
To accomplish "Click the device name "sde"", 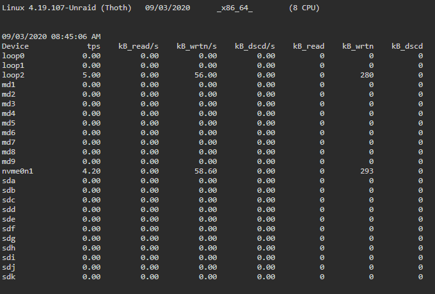I will (x=8, y=219).
